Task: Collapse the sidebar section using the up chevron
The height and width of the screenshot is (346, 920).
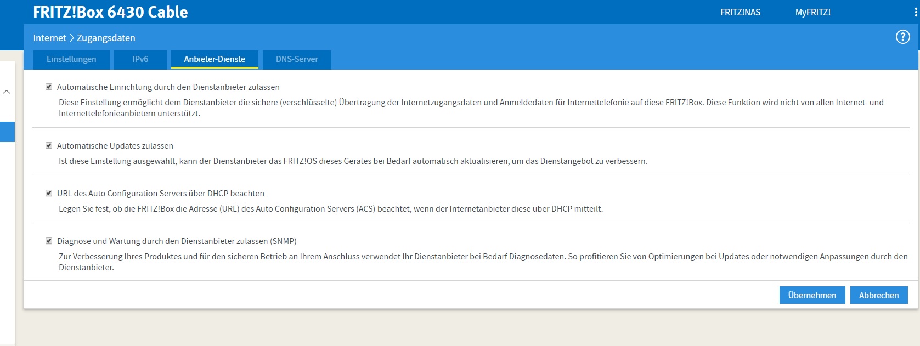Action: 7,92
